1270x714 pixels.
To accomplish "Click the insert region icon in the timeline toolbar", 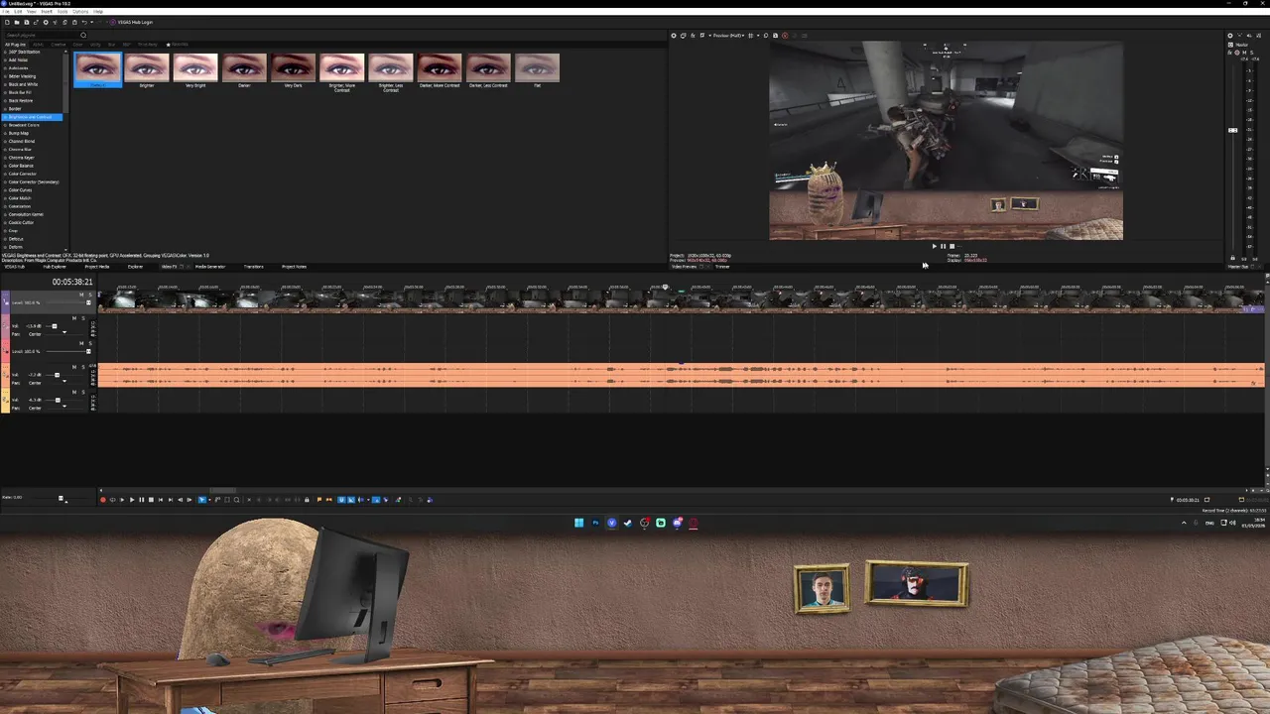I will click(328, 500).
